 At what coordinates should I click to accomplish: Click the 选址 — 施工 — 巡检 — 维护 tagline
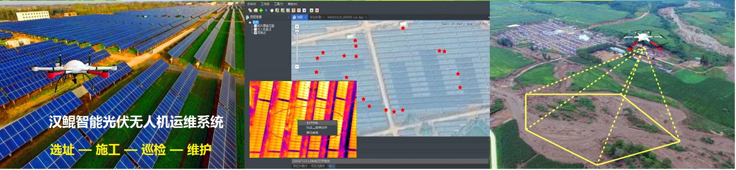coord(131,149)
